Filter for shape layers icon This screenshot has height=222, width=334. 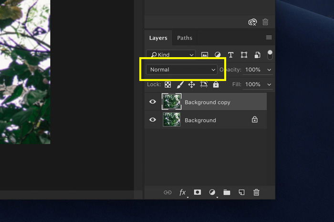click(244, 55)
